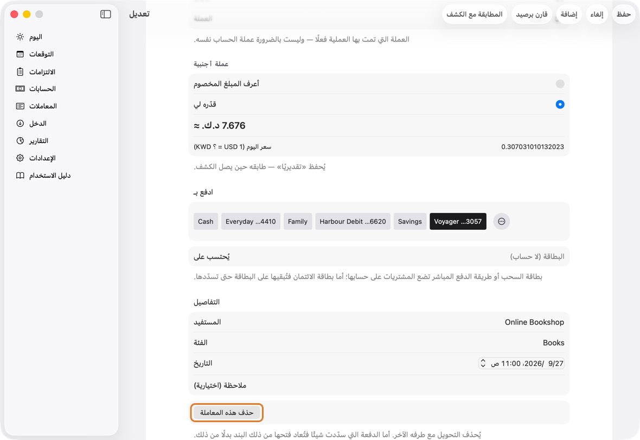Choose the Voyager ...3057 account chip

point(458,222)
